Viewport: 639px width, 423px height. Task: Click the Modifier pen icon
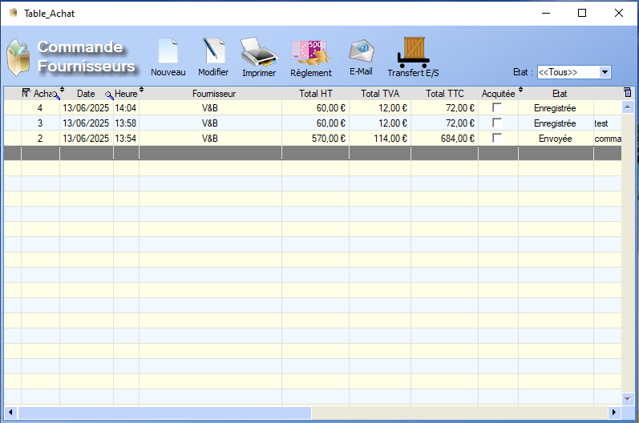213,51
